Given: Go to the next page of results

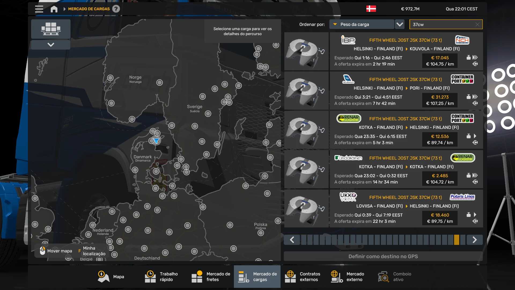Looking at the screenshot, I should click(x=474, y=240).
